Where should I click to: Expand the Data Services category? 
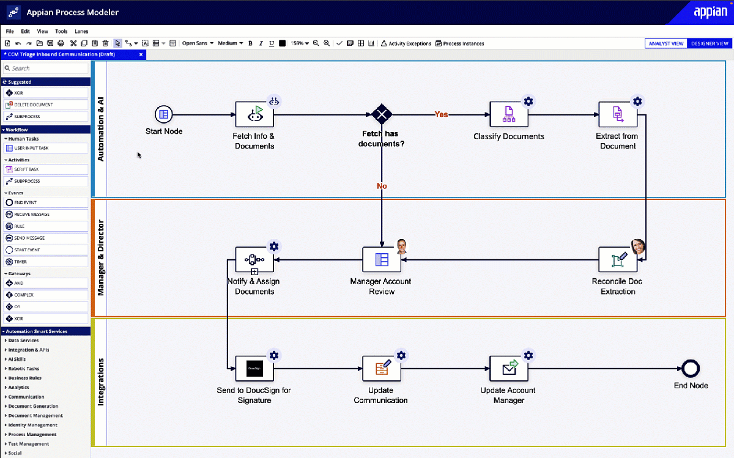click(23, 341)
